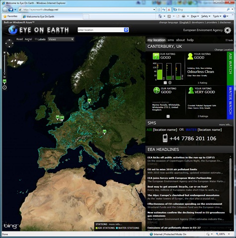
Task: Pan map right with the compass arrow
Action: [12, 43]
